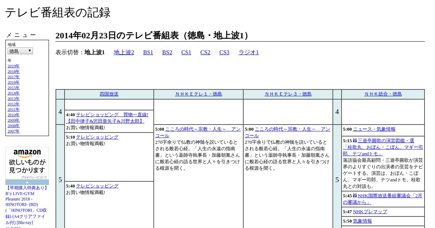Screen dimensions: 435x228
Task: Switch to the BS1 listing
Action: point(148,52)
